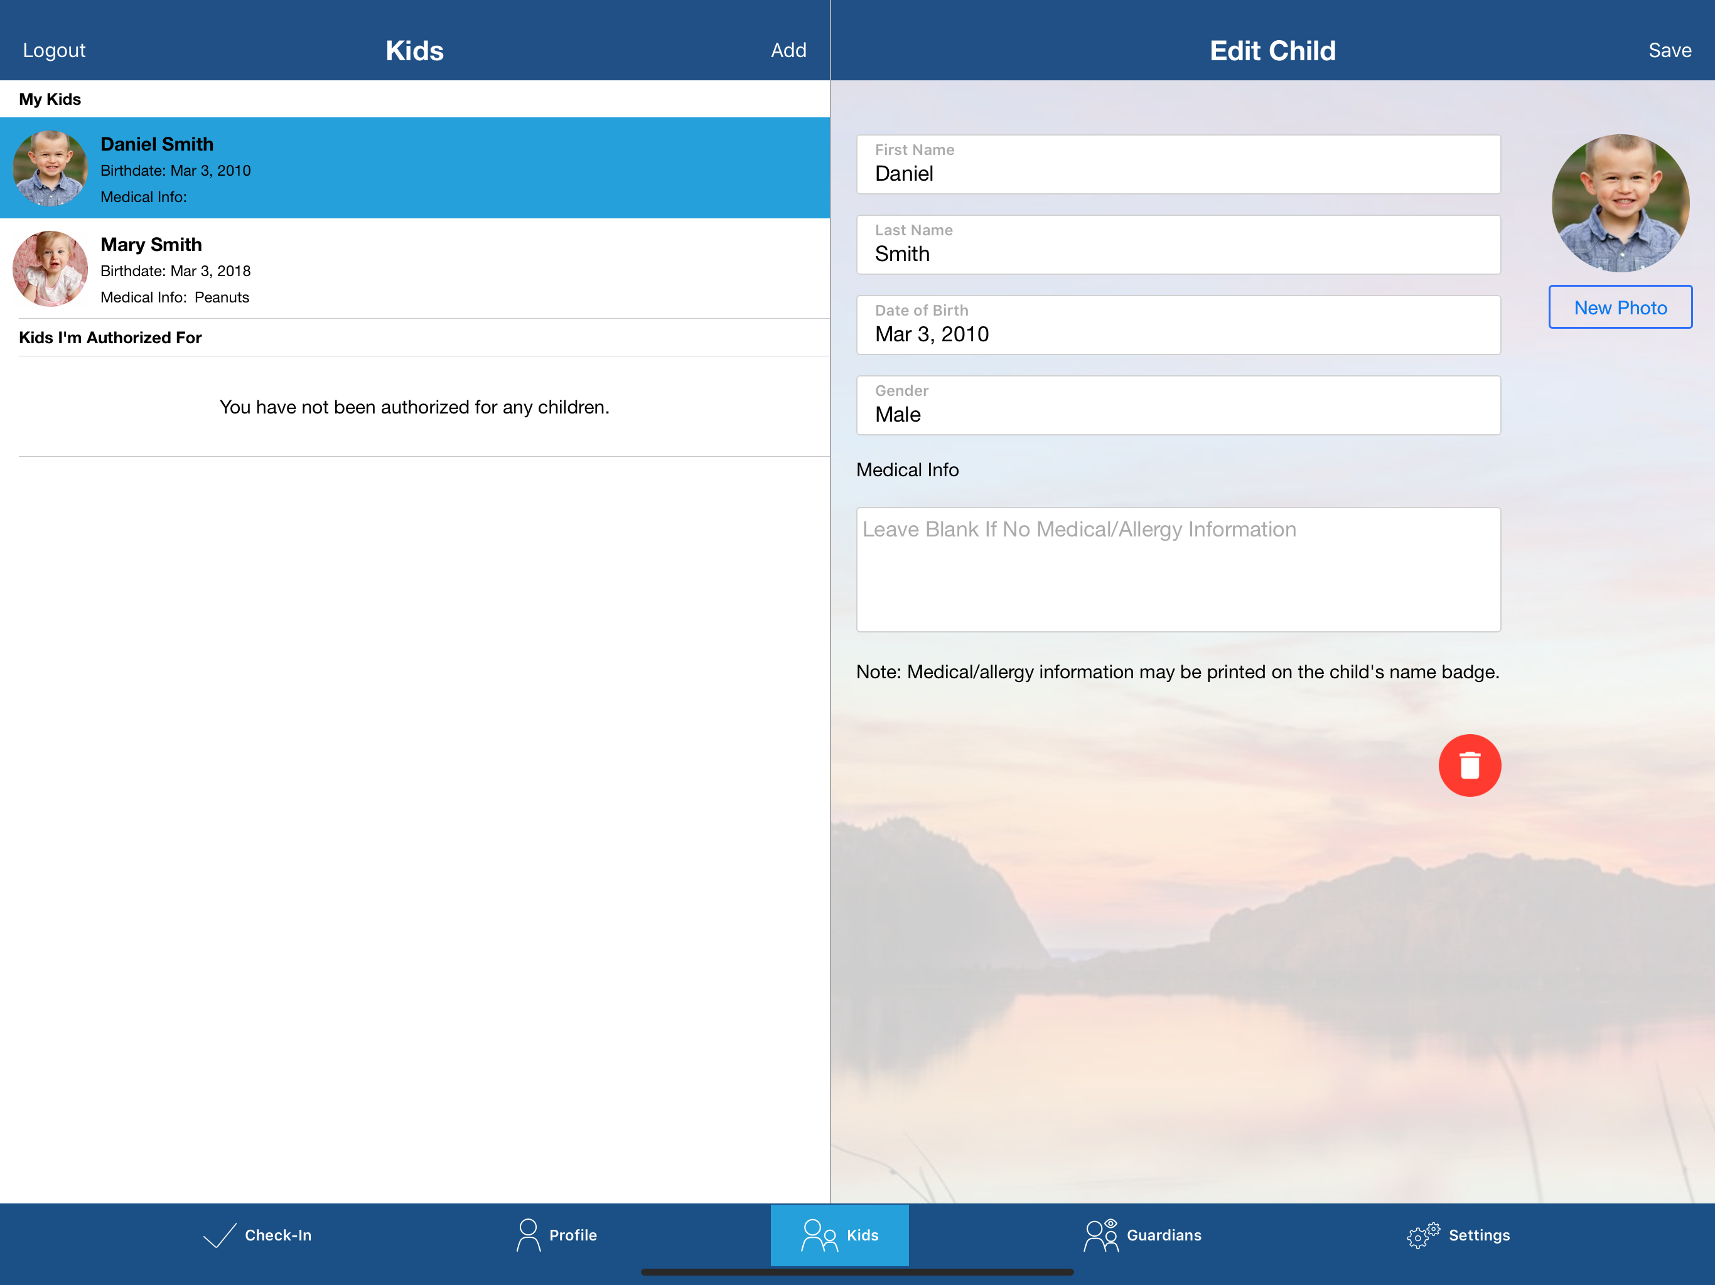The height and width of the screenshot is (1285, 1715).
Task: Click Add to add a child
Action: [788, 50]
